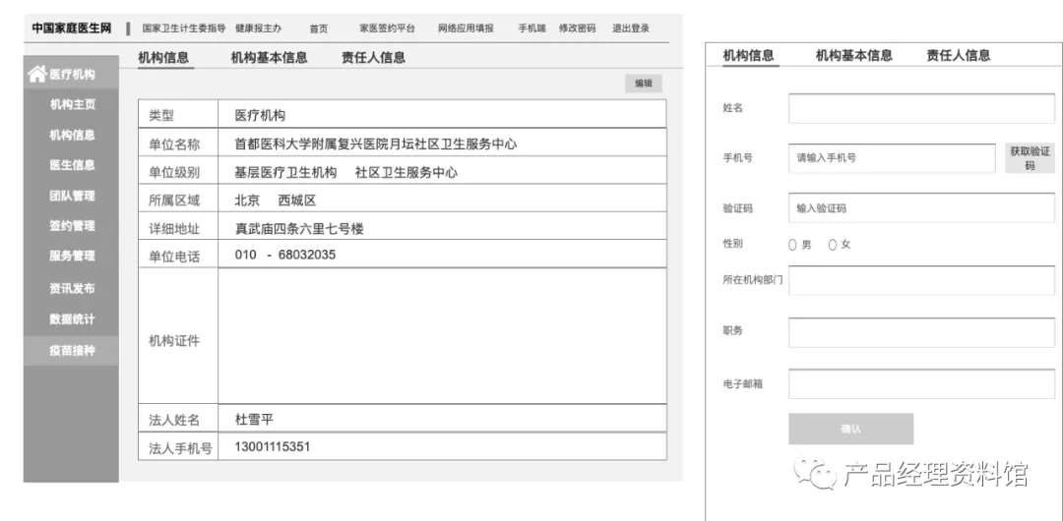Image resolution: width=1063 pixels, height=521 pixels.
Task: Open 医生信息 in the sidebar
Action: pos(72,164)
